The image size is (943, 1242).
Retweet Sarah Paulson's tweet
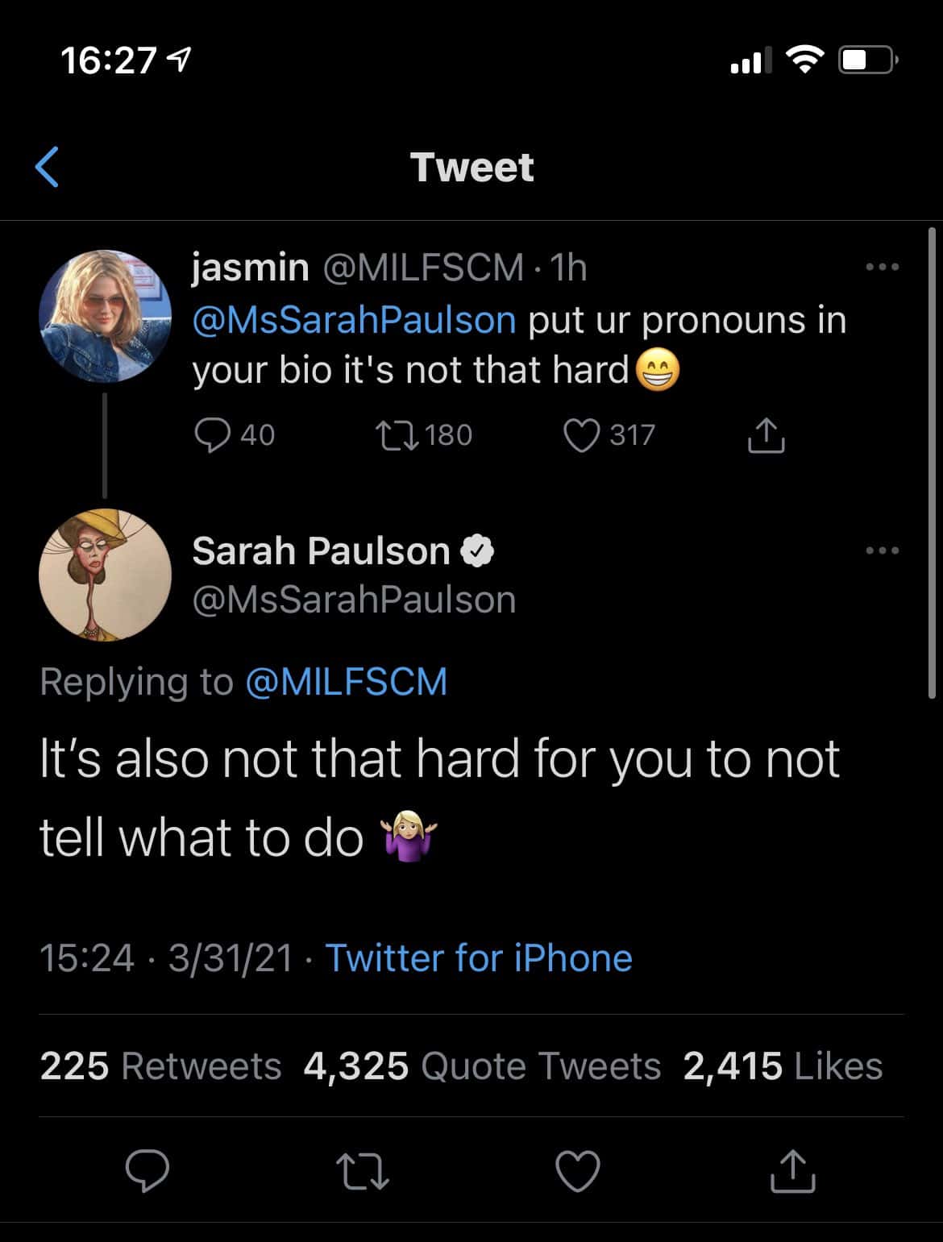363,1171
